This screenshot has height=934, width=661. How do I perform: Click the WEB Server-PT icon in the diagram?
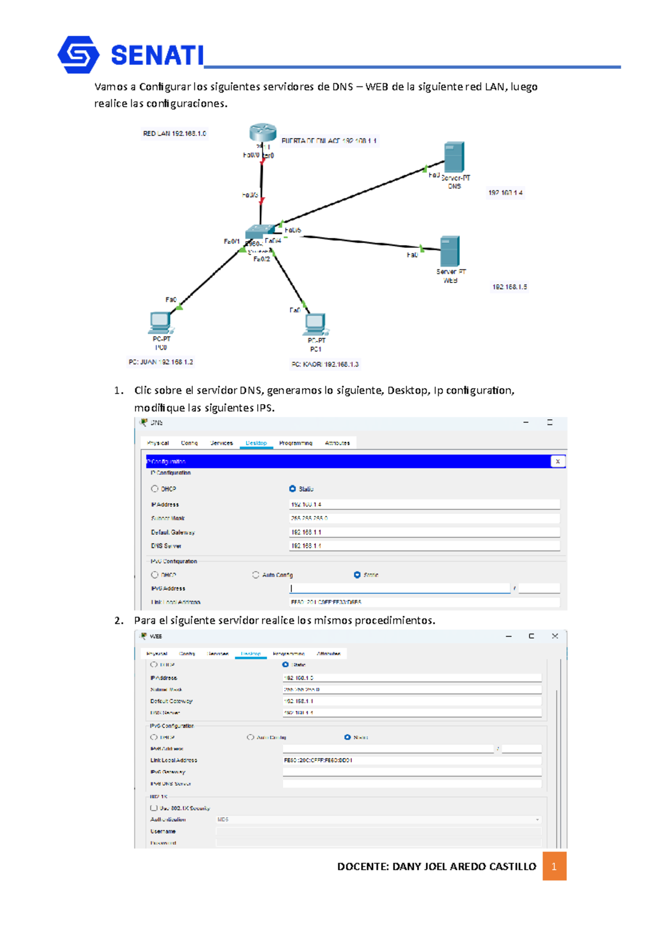click(x=450, y=252)
